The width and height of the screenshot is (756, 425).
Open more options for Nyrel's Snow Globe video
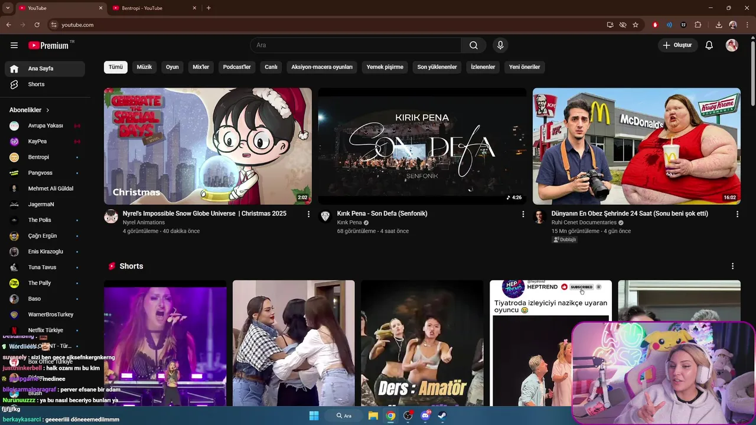pyautogui.click(x=308, y=214)
